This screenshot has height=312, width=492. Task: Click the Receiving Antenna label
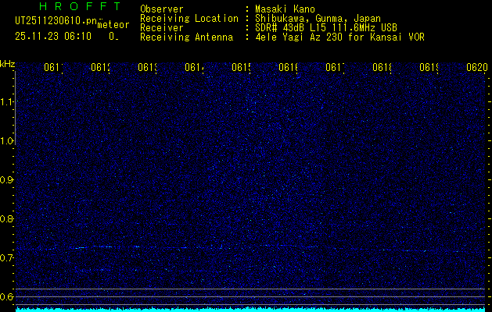click(x=186, y=37)
